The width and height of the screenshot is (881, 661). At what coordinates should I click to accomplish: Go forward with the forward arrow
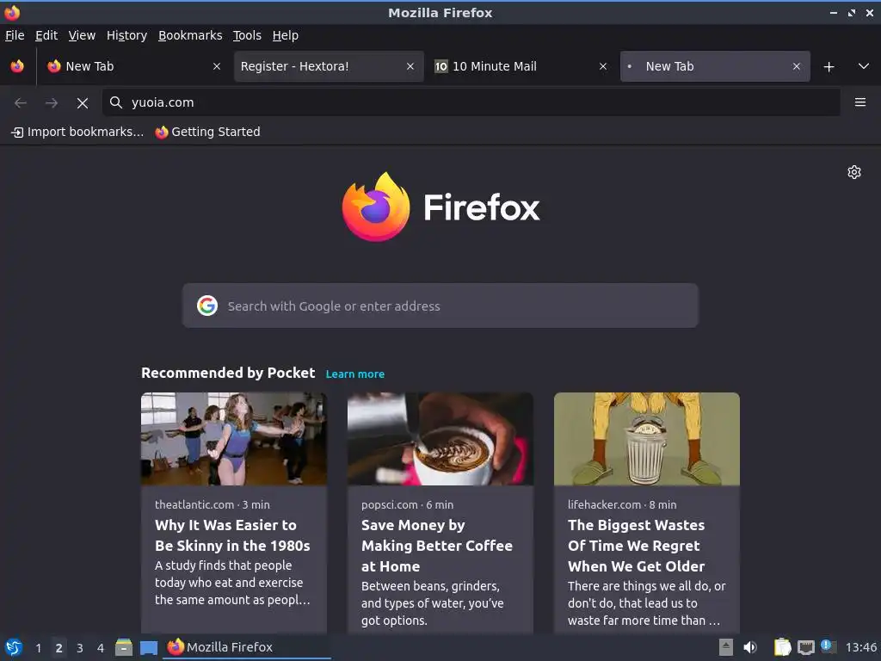coord(52,103)
